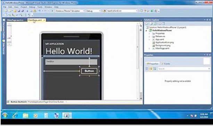
Task: Select the Properties tab in Properties panel
Action: [153, 64]
